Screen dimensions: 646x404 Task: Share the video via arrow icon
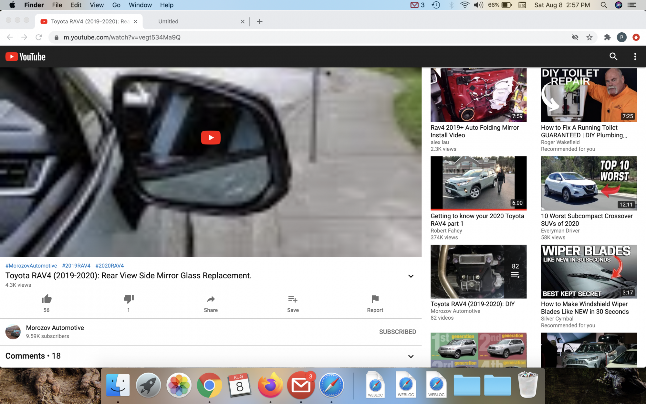(x=211, y=299)
